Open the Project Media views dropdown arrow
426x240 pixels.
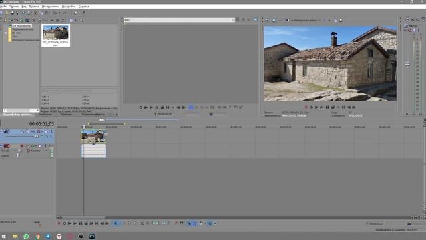pos(75,20)
